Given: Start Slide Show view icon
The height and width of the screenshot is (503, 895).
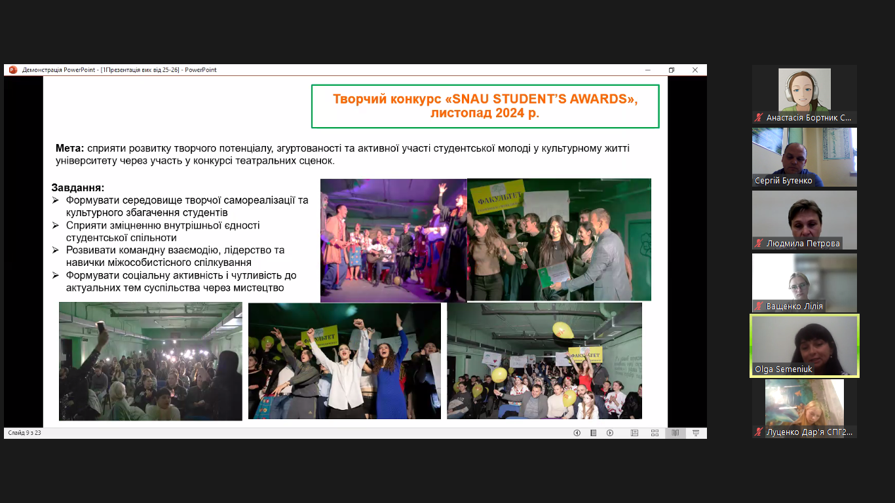Looking at the screenshot, I should (696, 433).
